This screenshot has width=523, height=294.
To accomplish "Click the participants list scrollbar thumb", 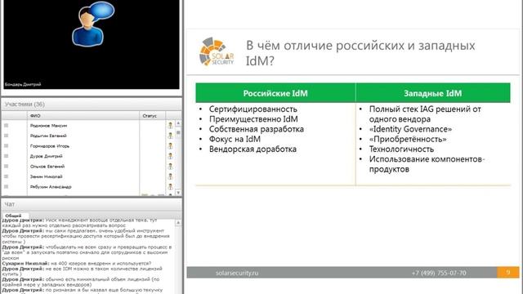I will [178, 132].
